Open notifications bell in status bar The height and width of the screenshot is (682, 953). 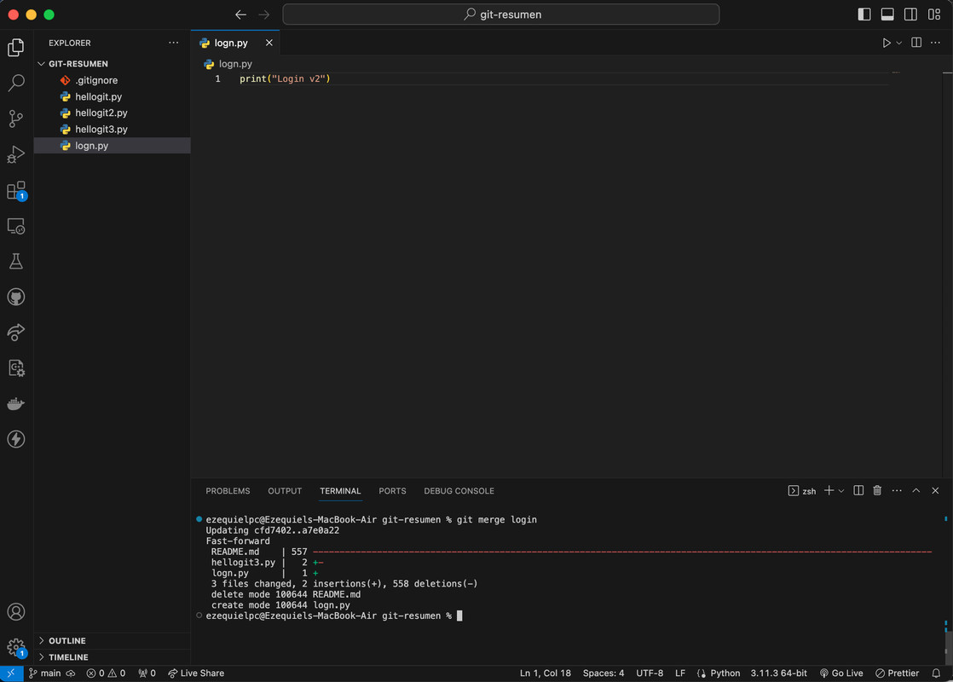coord(936,673)
